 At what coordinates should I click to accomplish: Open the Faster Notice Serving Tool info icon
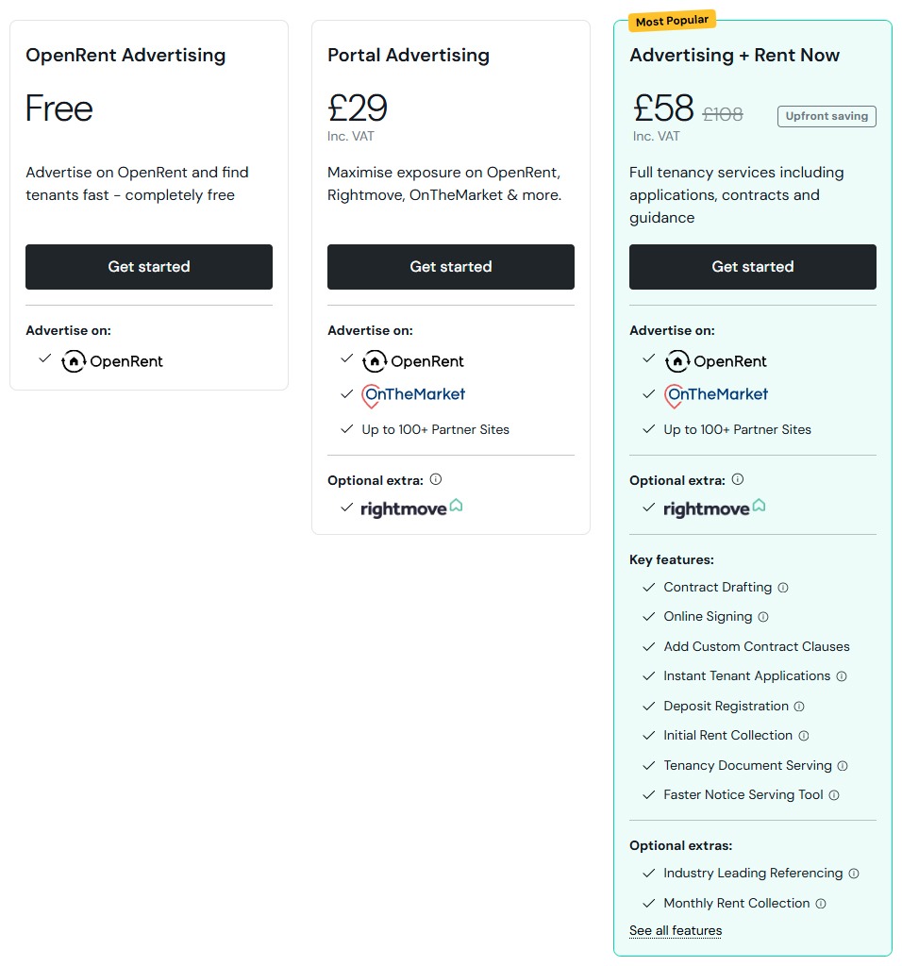tap(834, 795)
